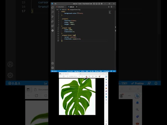Open Bing chat in the sharp browser sidebar

106,77
